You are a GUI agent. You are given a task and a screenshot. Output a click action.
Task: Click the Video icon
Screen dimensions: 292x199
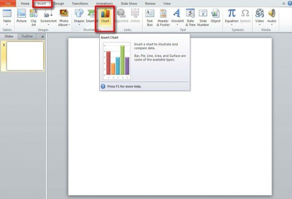click(260, 14)
